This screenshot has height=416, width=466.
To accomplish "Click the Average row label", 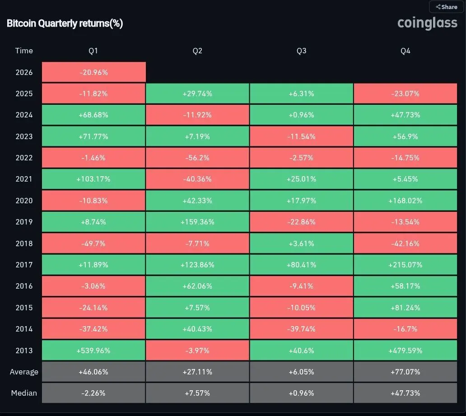I will pos(24,372).
